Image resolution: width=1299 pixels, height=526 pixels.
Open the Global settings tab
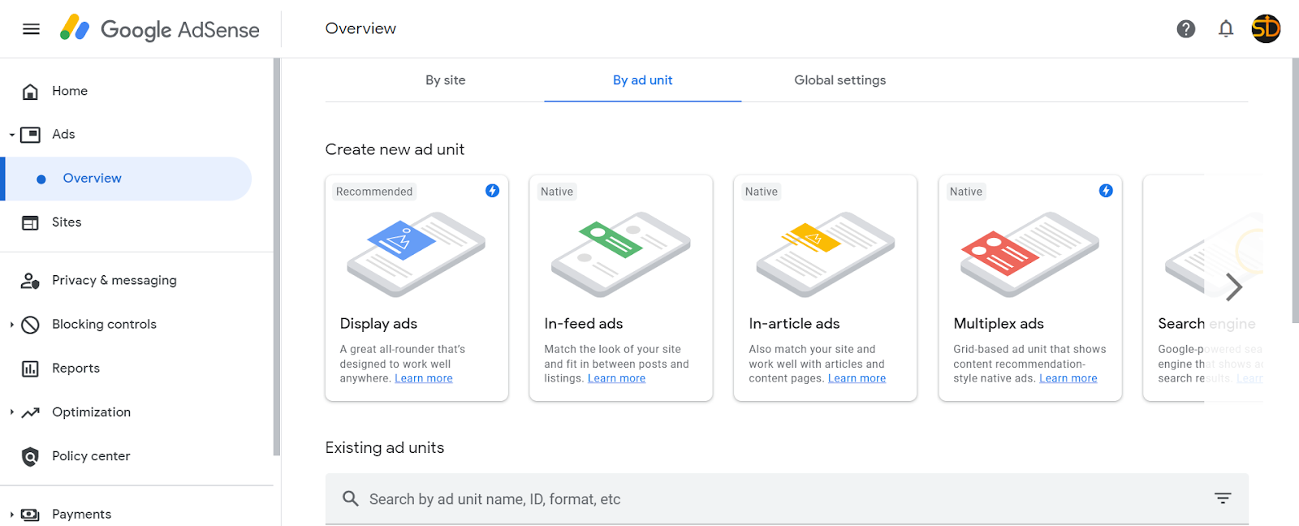[x=839, y=80]
